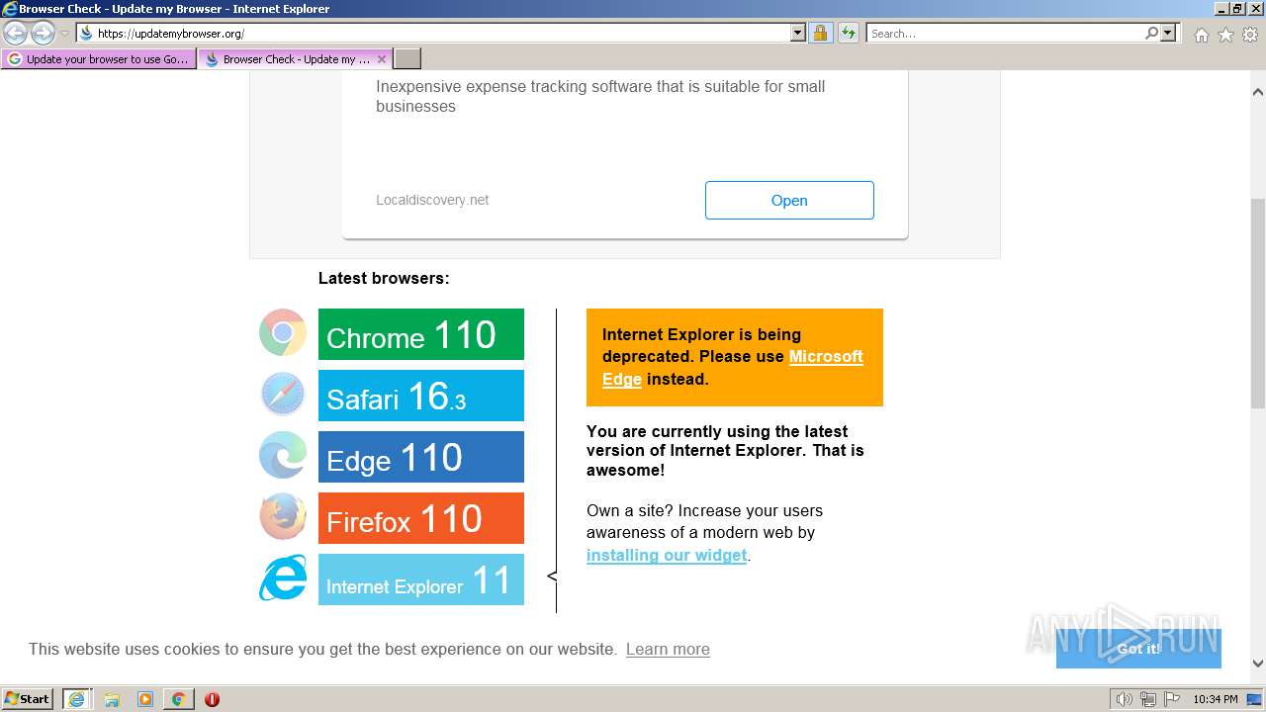Click the Edge 110 banner
The image size is (1266, 712).
click(x=421, y=457)
